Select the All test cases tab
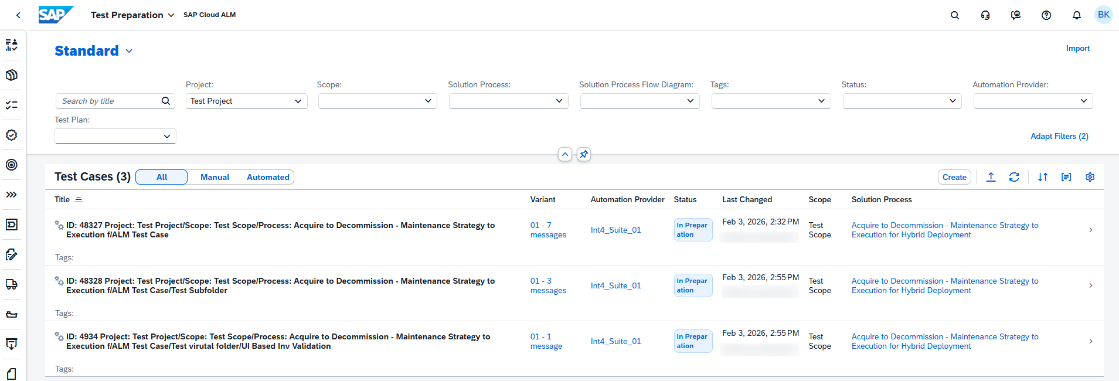 162,177
